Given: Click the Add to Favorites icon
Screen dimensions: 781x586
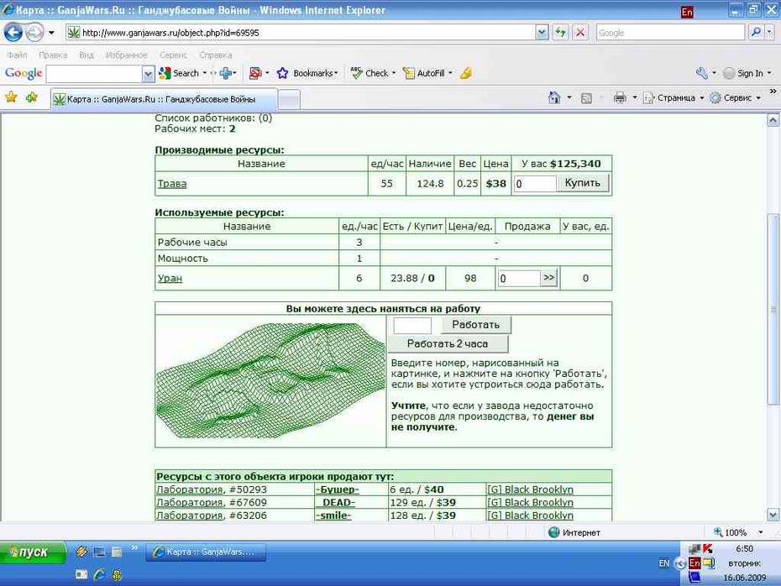Looking at the screenshot, I should [32, 97].
